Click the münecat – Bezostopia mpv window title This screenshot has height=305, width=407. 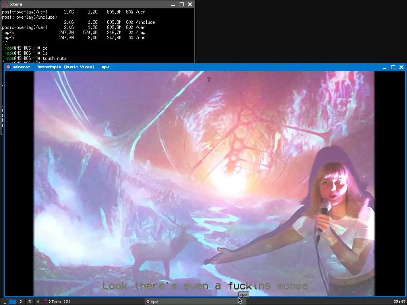click(61, 67)
